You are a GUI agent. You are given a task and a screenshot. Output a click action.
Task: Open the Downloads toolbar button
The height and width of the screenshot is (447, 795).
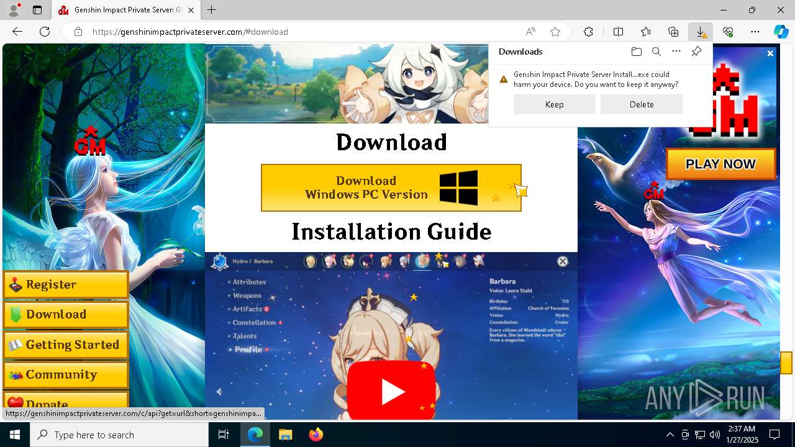pyautogui.click(x=701, y=32)
